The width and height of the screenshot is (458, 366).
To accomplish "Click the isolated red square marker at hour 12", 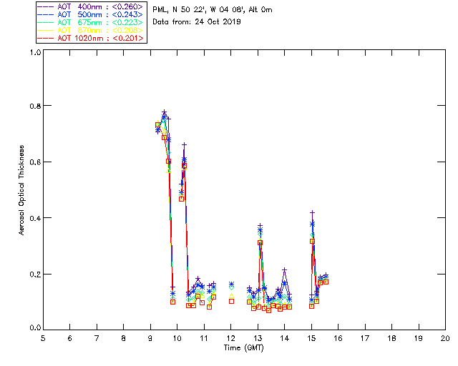I will pyautogui.click(x=231, y=301).
